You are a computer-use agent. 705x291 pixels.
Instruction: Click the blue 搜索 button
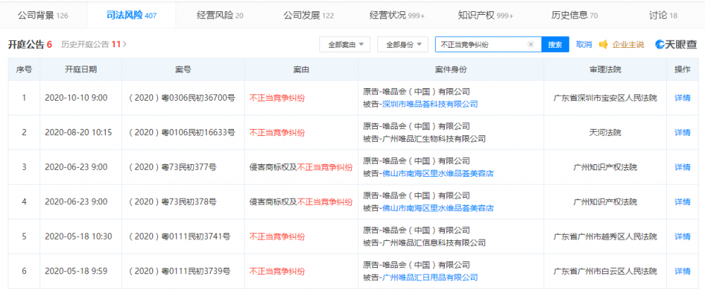[x=555, y=44]
